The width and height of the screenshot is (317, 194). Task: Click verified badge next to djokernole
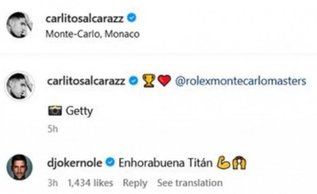click(110, 162)
